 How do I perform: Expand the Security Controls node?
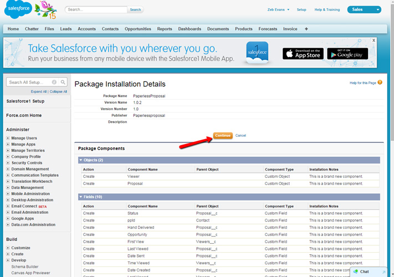click(x=8, y=163)
